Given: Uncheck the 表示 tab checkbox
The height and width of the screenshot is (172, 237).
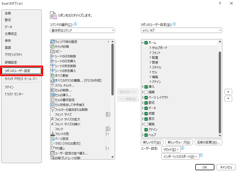Looking at the screenshot, I should [x=146, y=119].
